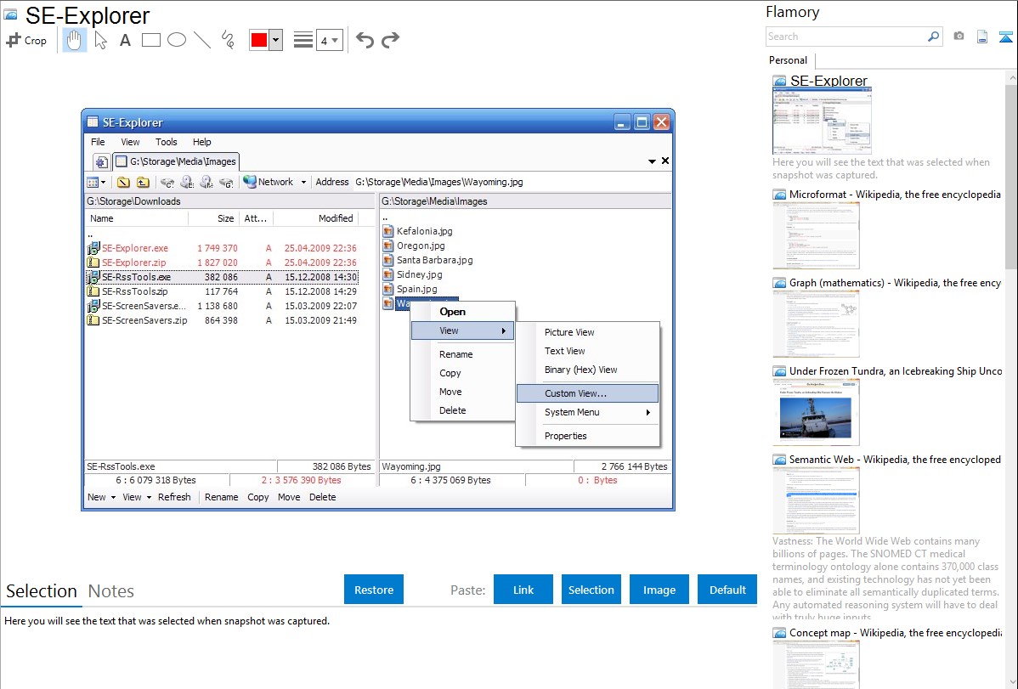Redo the annotation

(x=390, y=40)
